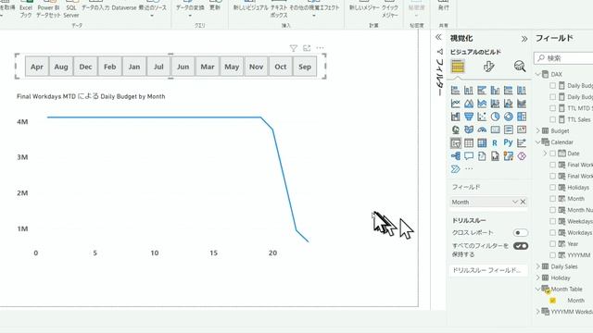Expand the Budget table
Image resolution: width=593 pixels, height=333 pixels.
[x=537, y=131]
